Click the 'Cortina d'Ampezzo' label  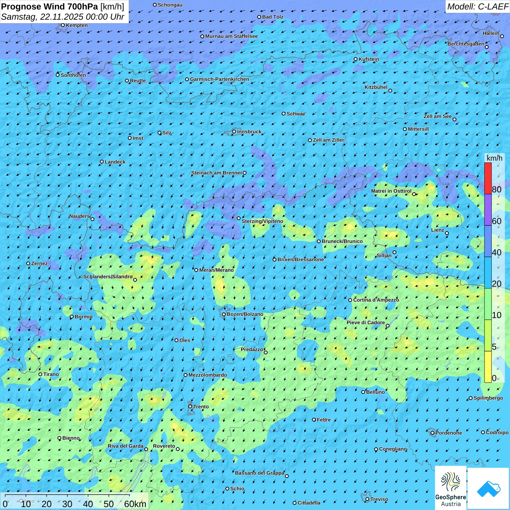coord(376,300)
